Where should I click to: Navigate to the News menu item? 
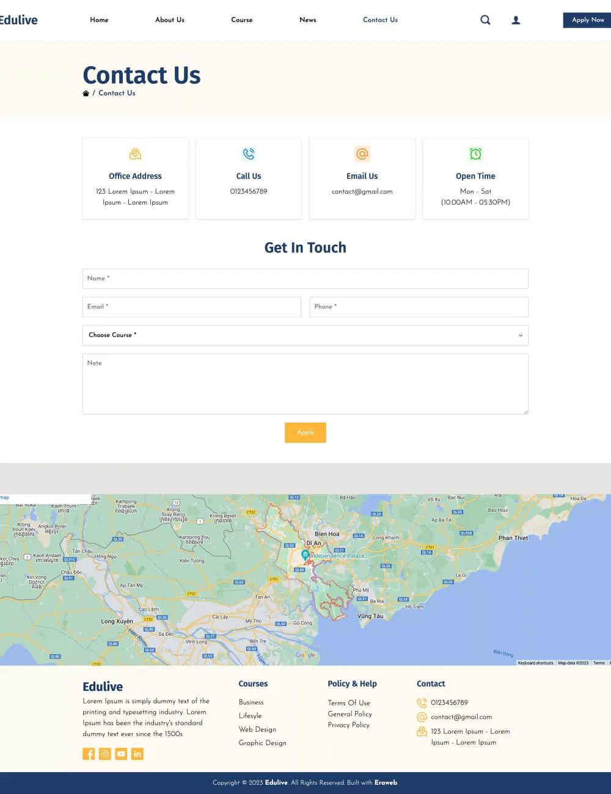click(307, 20)
